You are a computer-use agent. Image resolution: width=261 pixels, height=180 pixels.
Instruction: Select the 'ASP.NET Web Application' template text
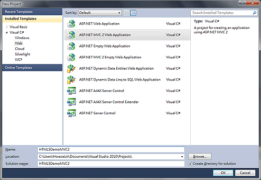tap(99, 24)
